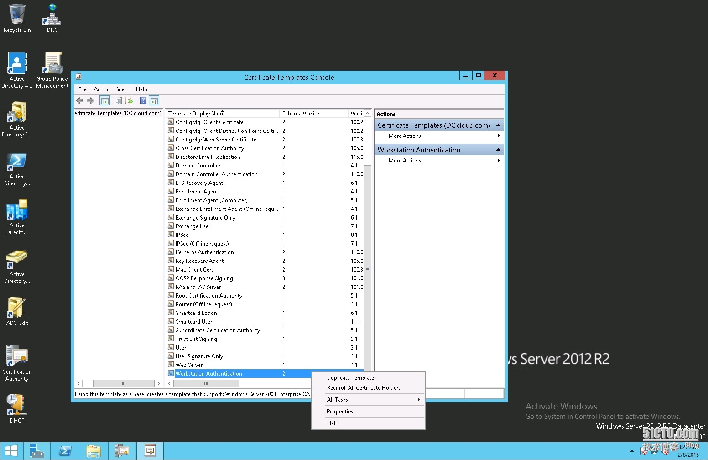This screenshot has width=708, height=460.
Task: Click the list's vertical scrollbar up arrow
Action: tap(367, 114)
